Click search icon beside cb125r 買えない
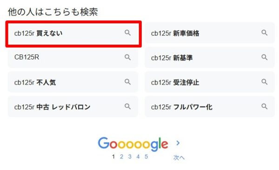 tap(127, 33)
